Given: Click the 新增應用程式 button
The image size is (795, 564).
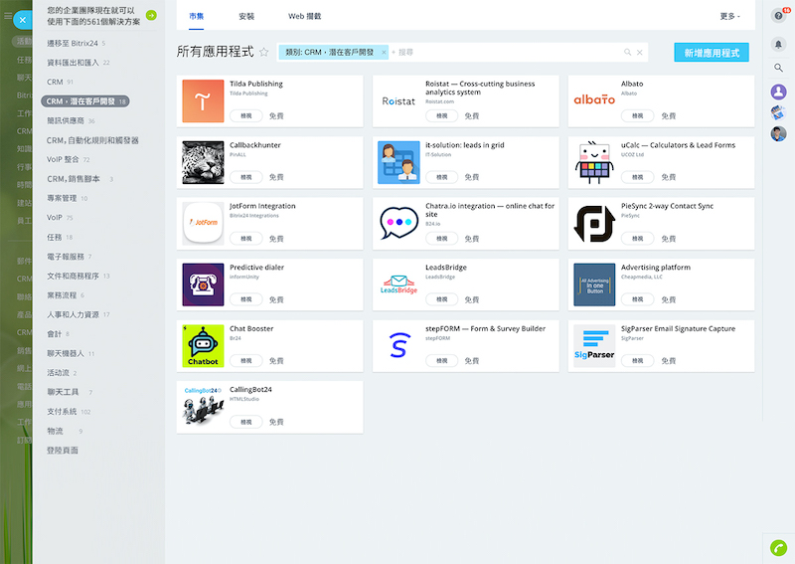Looking at the screenshot, I should pyautogui.click(x=712, y=53).
